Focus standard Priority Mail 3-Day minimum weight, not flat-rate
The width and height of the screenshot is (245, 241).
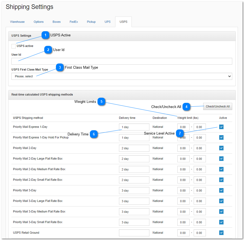pyautogui.click(x=183, y=191)
